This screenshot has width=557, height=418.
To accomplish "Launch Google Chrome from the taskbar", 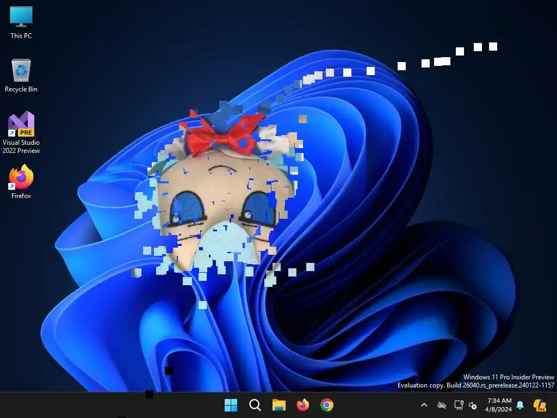I will (x=327, y=405).
